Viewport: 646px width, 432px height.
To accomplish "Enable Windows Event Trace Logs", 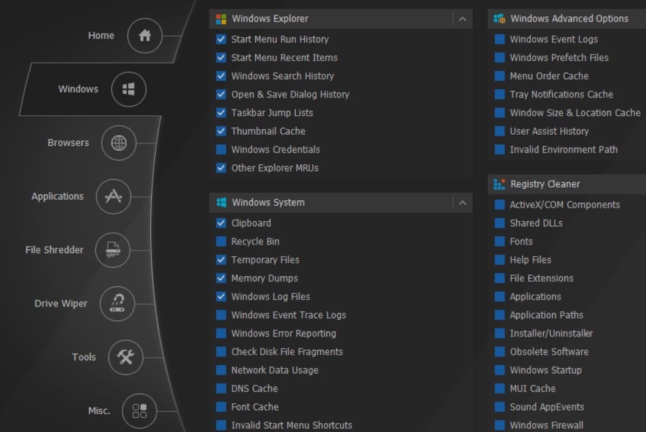I will 221,315.
